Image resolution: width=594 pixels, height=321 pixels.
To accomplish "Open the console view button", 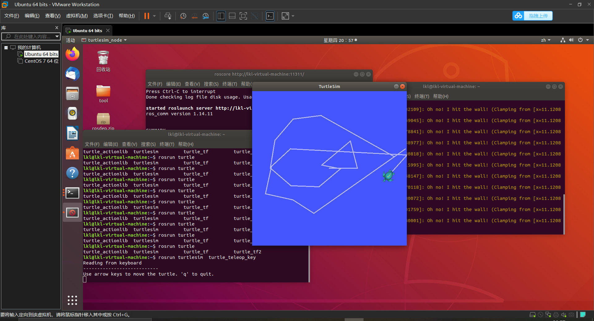I will coord(270,16).
